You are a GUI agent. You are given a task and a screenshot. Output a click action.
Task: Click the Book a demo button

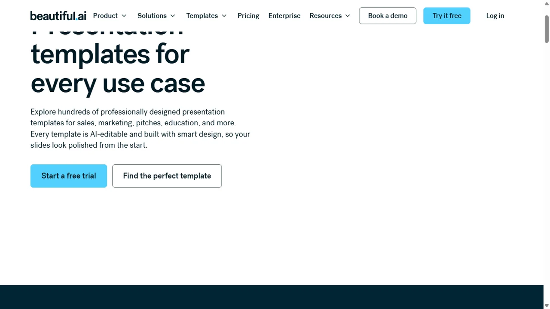pyautogui.click(x=388, y=16)
